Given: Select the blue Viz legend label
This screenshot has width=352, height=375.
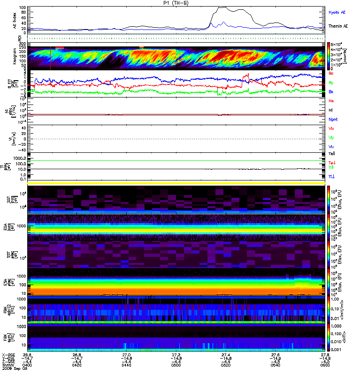Looking at the screenshot, I should coord(331,147).
